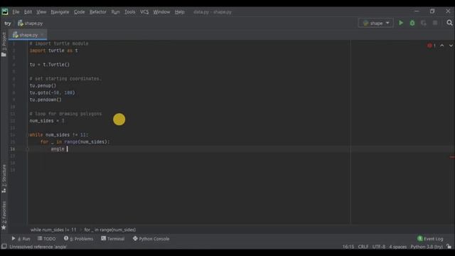Open the Run menu
The width and height of the screenshot is (455, 256).
(115, 12)
